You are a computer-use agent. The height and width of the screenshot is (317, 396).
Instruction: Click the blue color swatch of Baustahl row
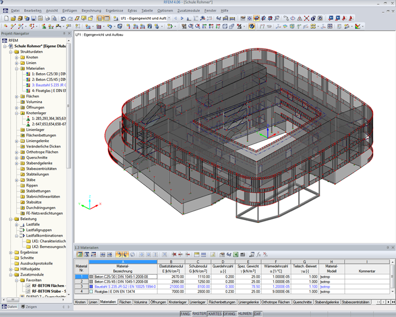[91, 287]
